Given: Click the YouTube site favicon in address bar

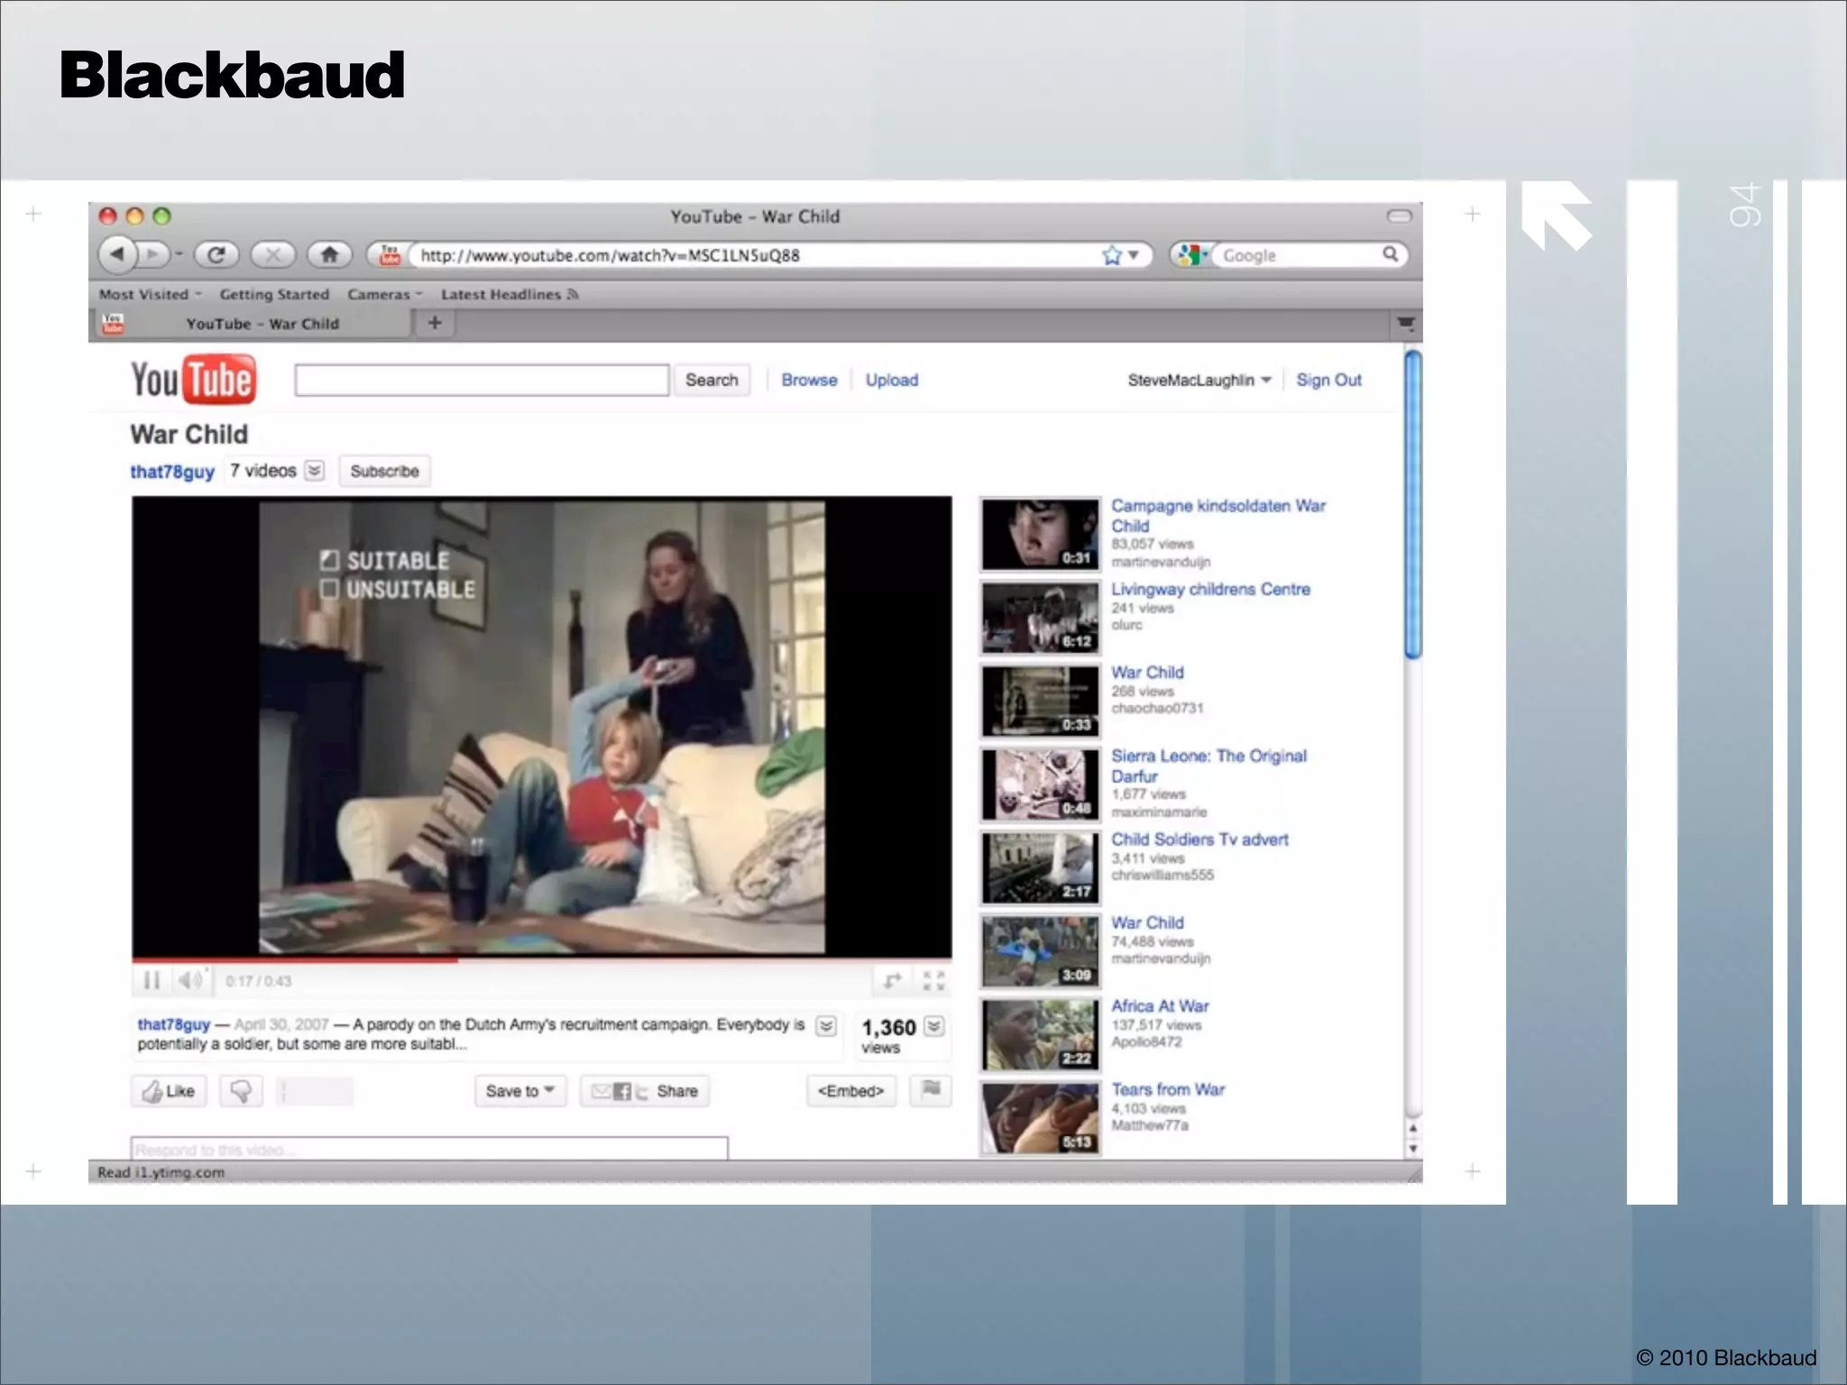Looking at the screenshot, I should pos(390,255).
